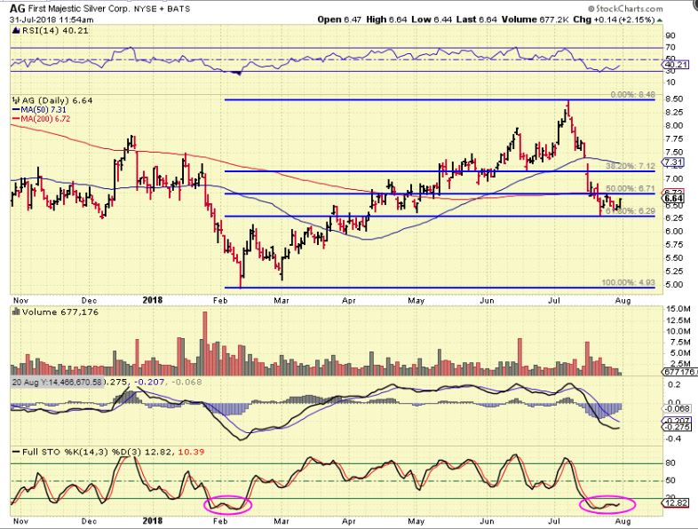Click the volume legend icon before Volume 677,176
The width and height of the screenshot is (698, 529).
pyautogui.click(x=17, y=312)
